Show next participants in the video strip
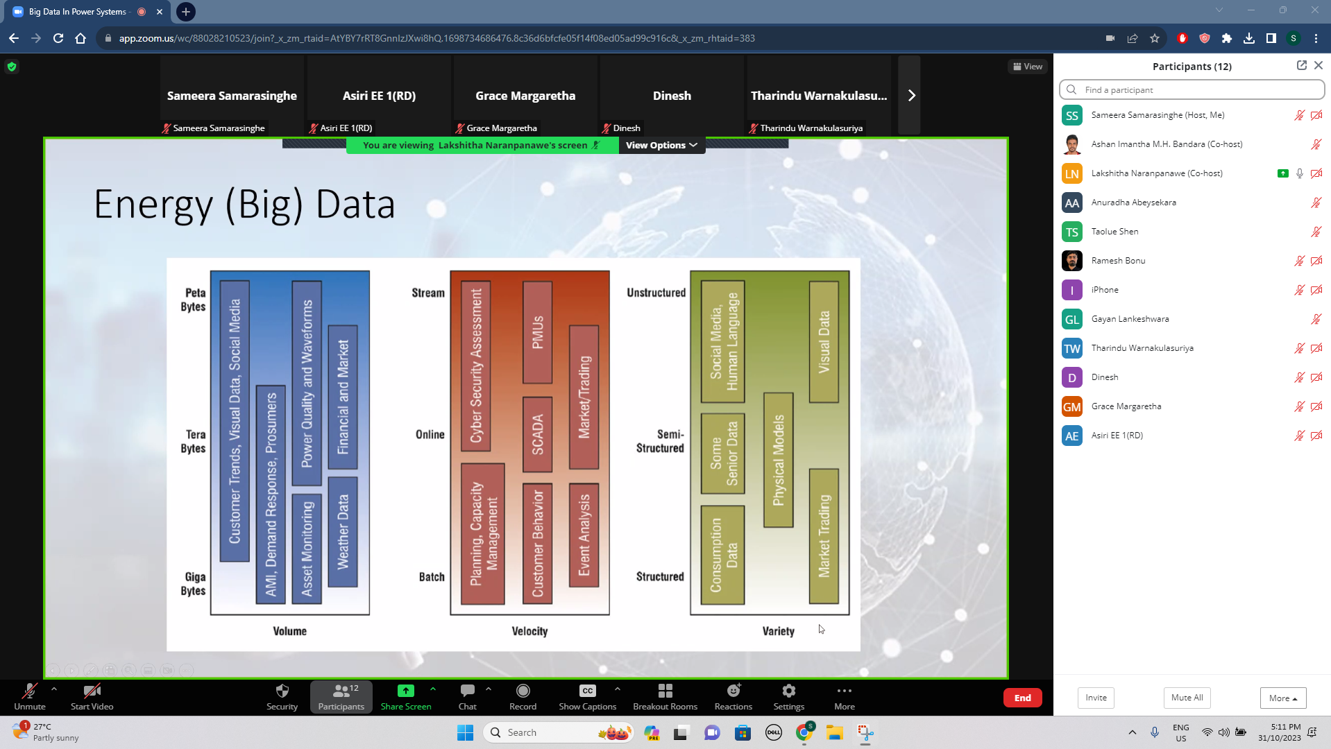The image size is (1331, 749). coord(911,96)
